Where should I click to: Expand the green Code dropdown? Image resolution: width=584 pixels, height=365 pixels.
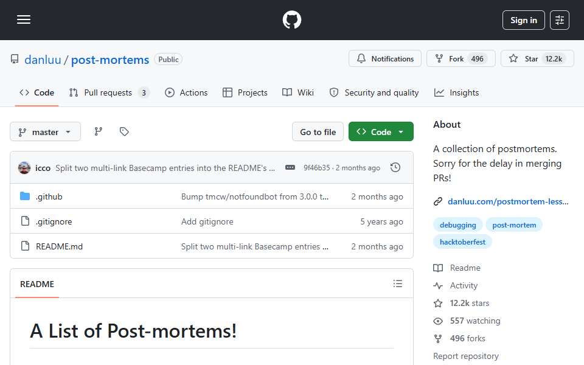[381, 132]
